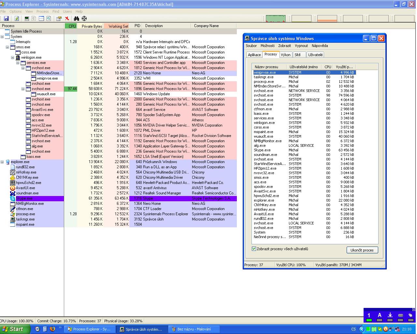This screenshot has height=334, width=417.
Task: Open the File menu in Process Explorer
Action: 3,11
